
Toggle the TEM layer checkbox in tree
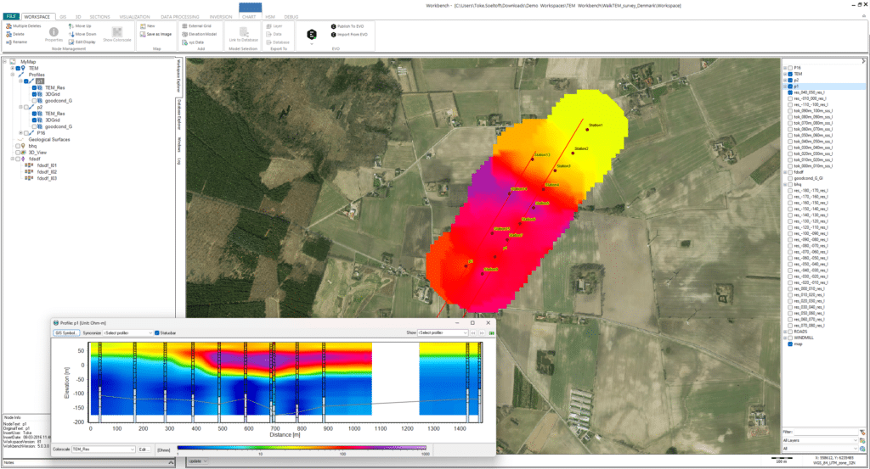[17, 68]
